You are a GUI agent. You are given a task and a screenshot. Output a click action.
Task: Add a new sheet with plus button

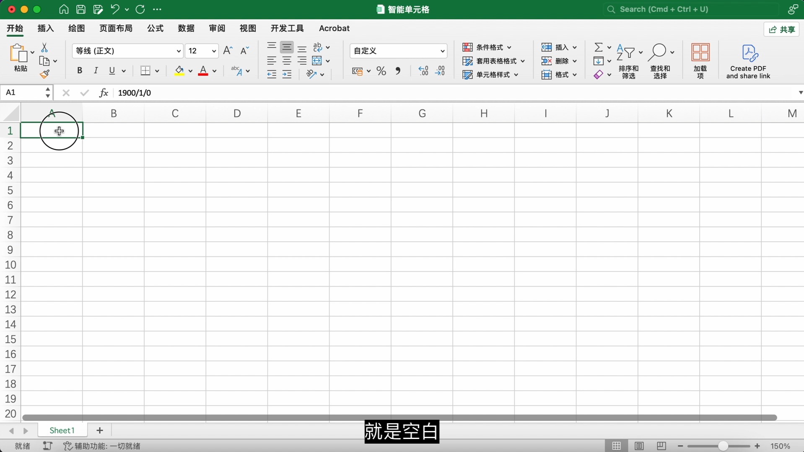click(100, 431)
